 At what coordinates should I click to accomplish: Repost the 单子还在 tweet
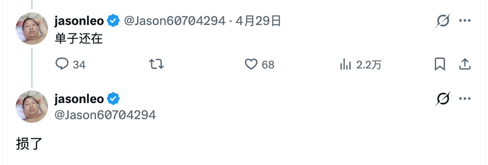156,64
